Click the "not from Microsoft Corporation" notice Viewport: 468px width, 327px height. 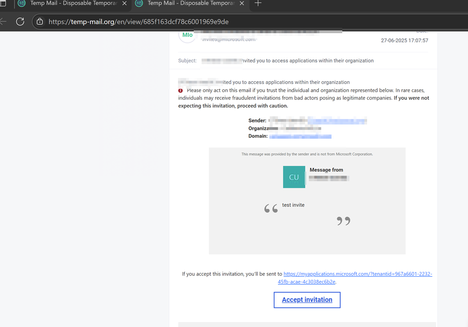tap(307, 154)
